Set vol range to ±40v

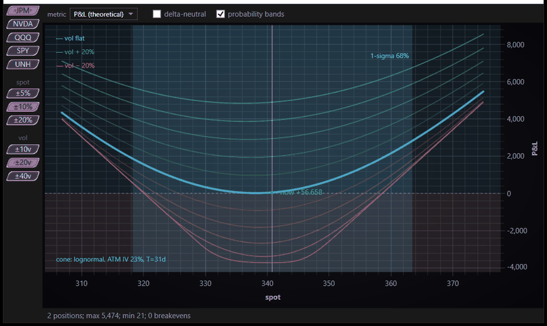click(23, 176)
